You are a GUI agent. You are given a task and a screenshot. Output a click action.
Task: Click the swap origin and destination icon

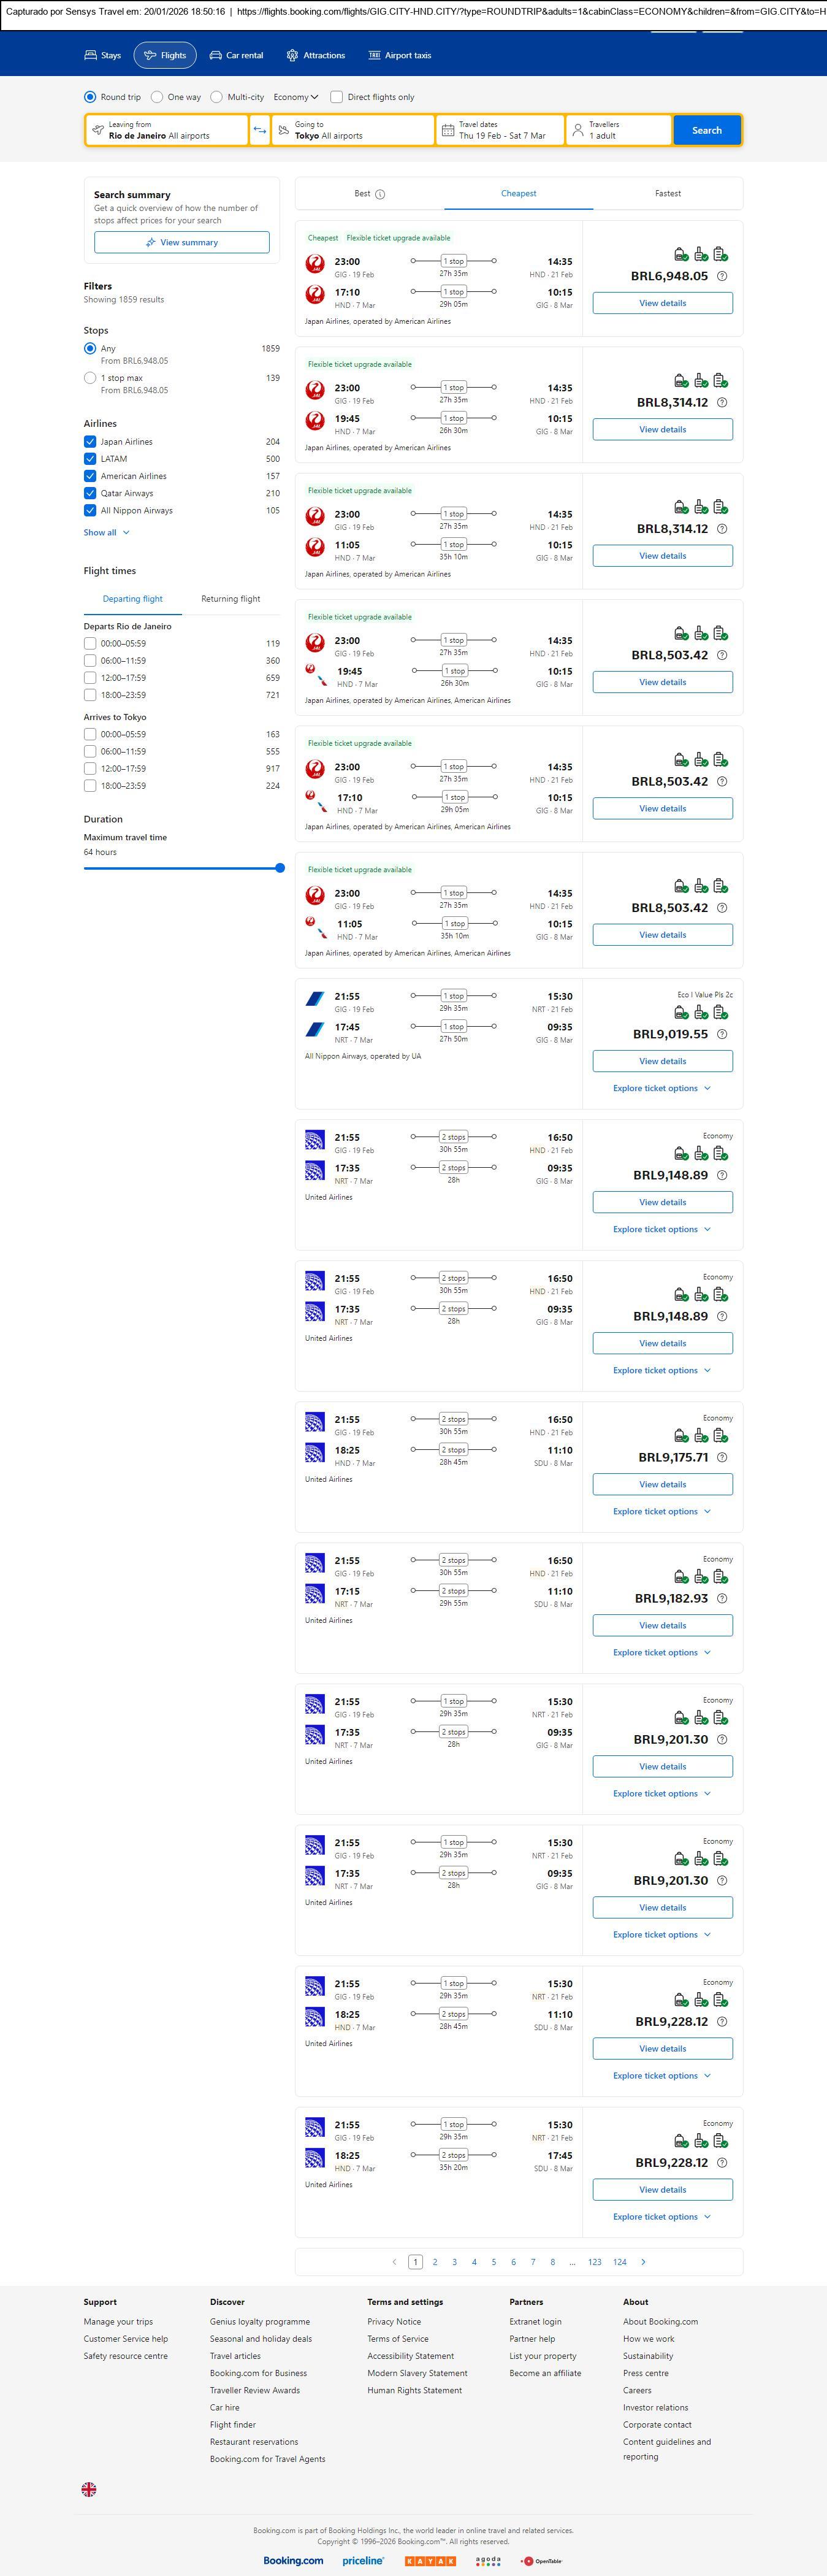(x=259, y=130)
